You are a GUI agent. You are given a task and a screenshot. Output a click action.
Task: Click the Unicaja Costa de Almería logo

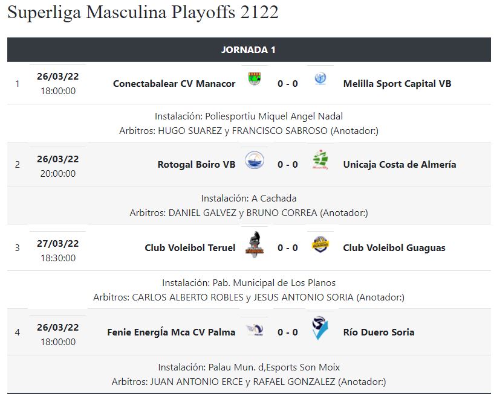point(320,160)
